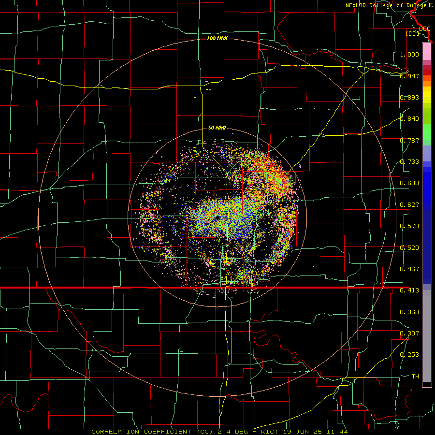Pick the gray segment of the color bar
The width and height of the screenshot is (435, 435).
(427, 336)
